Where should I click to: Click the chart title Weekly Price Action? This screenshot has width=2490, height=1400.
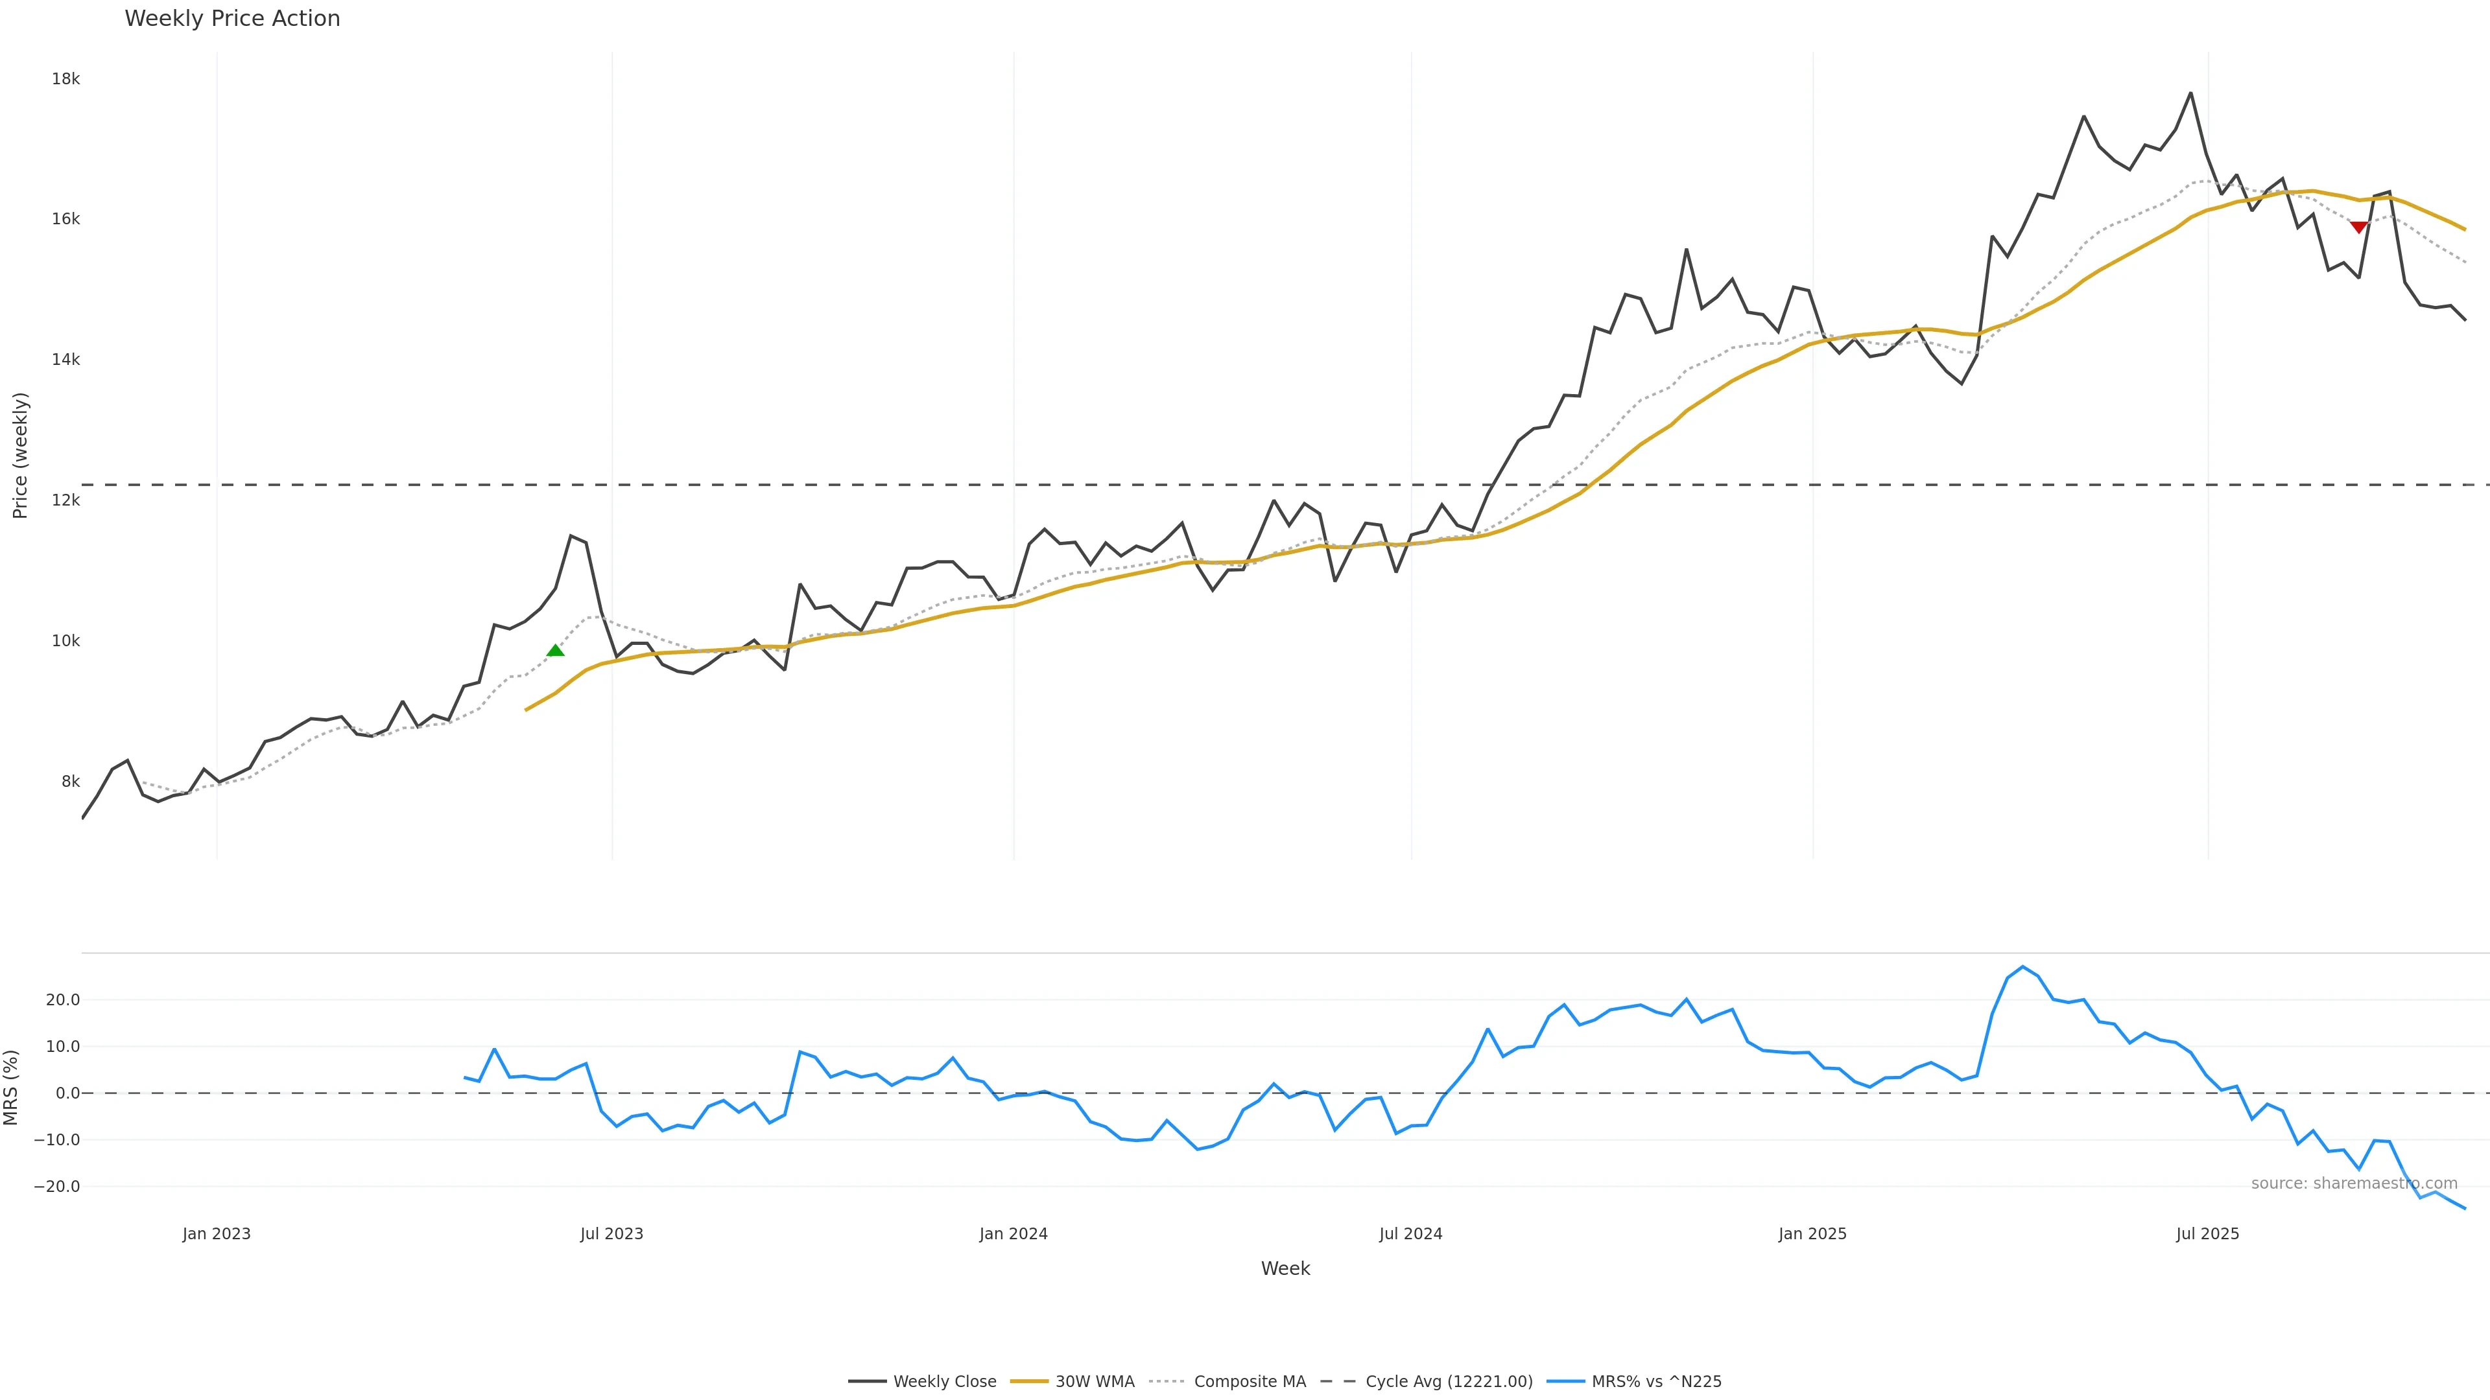(x=232, y=18)
